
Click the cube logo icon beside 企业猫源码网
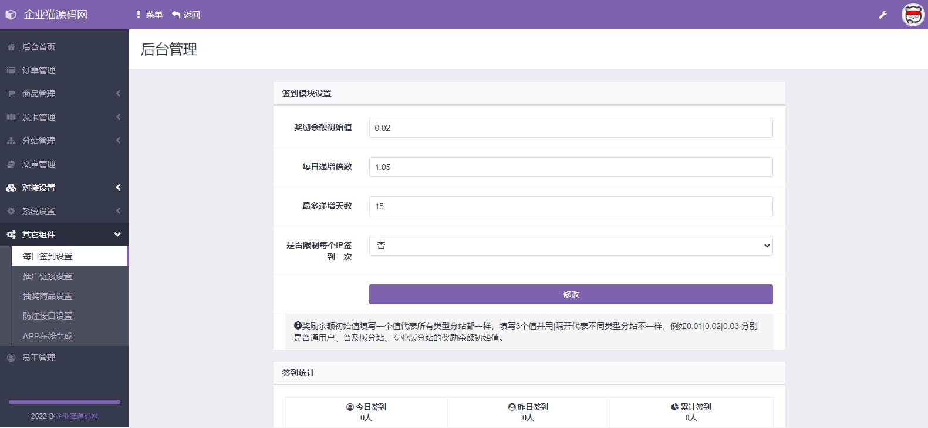(11, 15)
